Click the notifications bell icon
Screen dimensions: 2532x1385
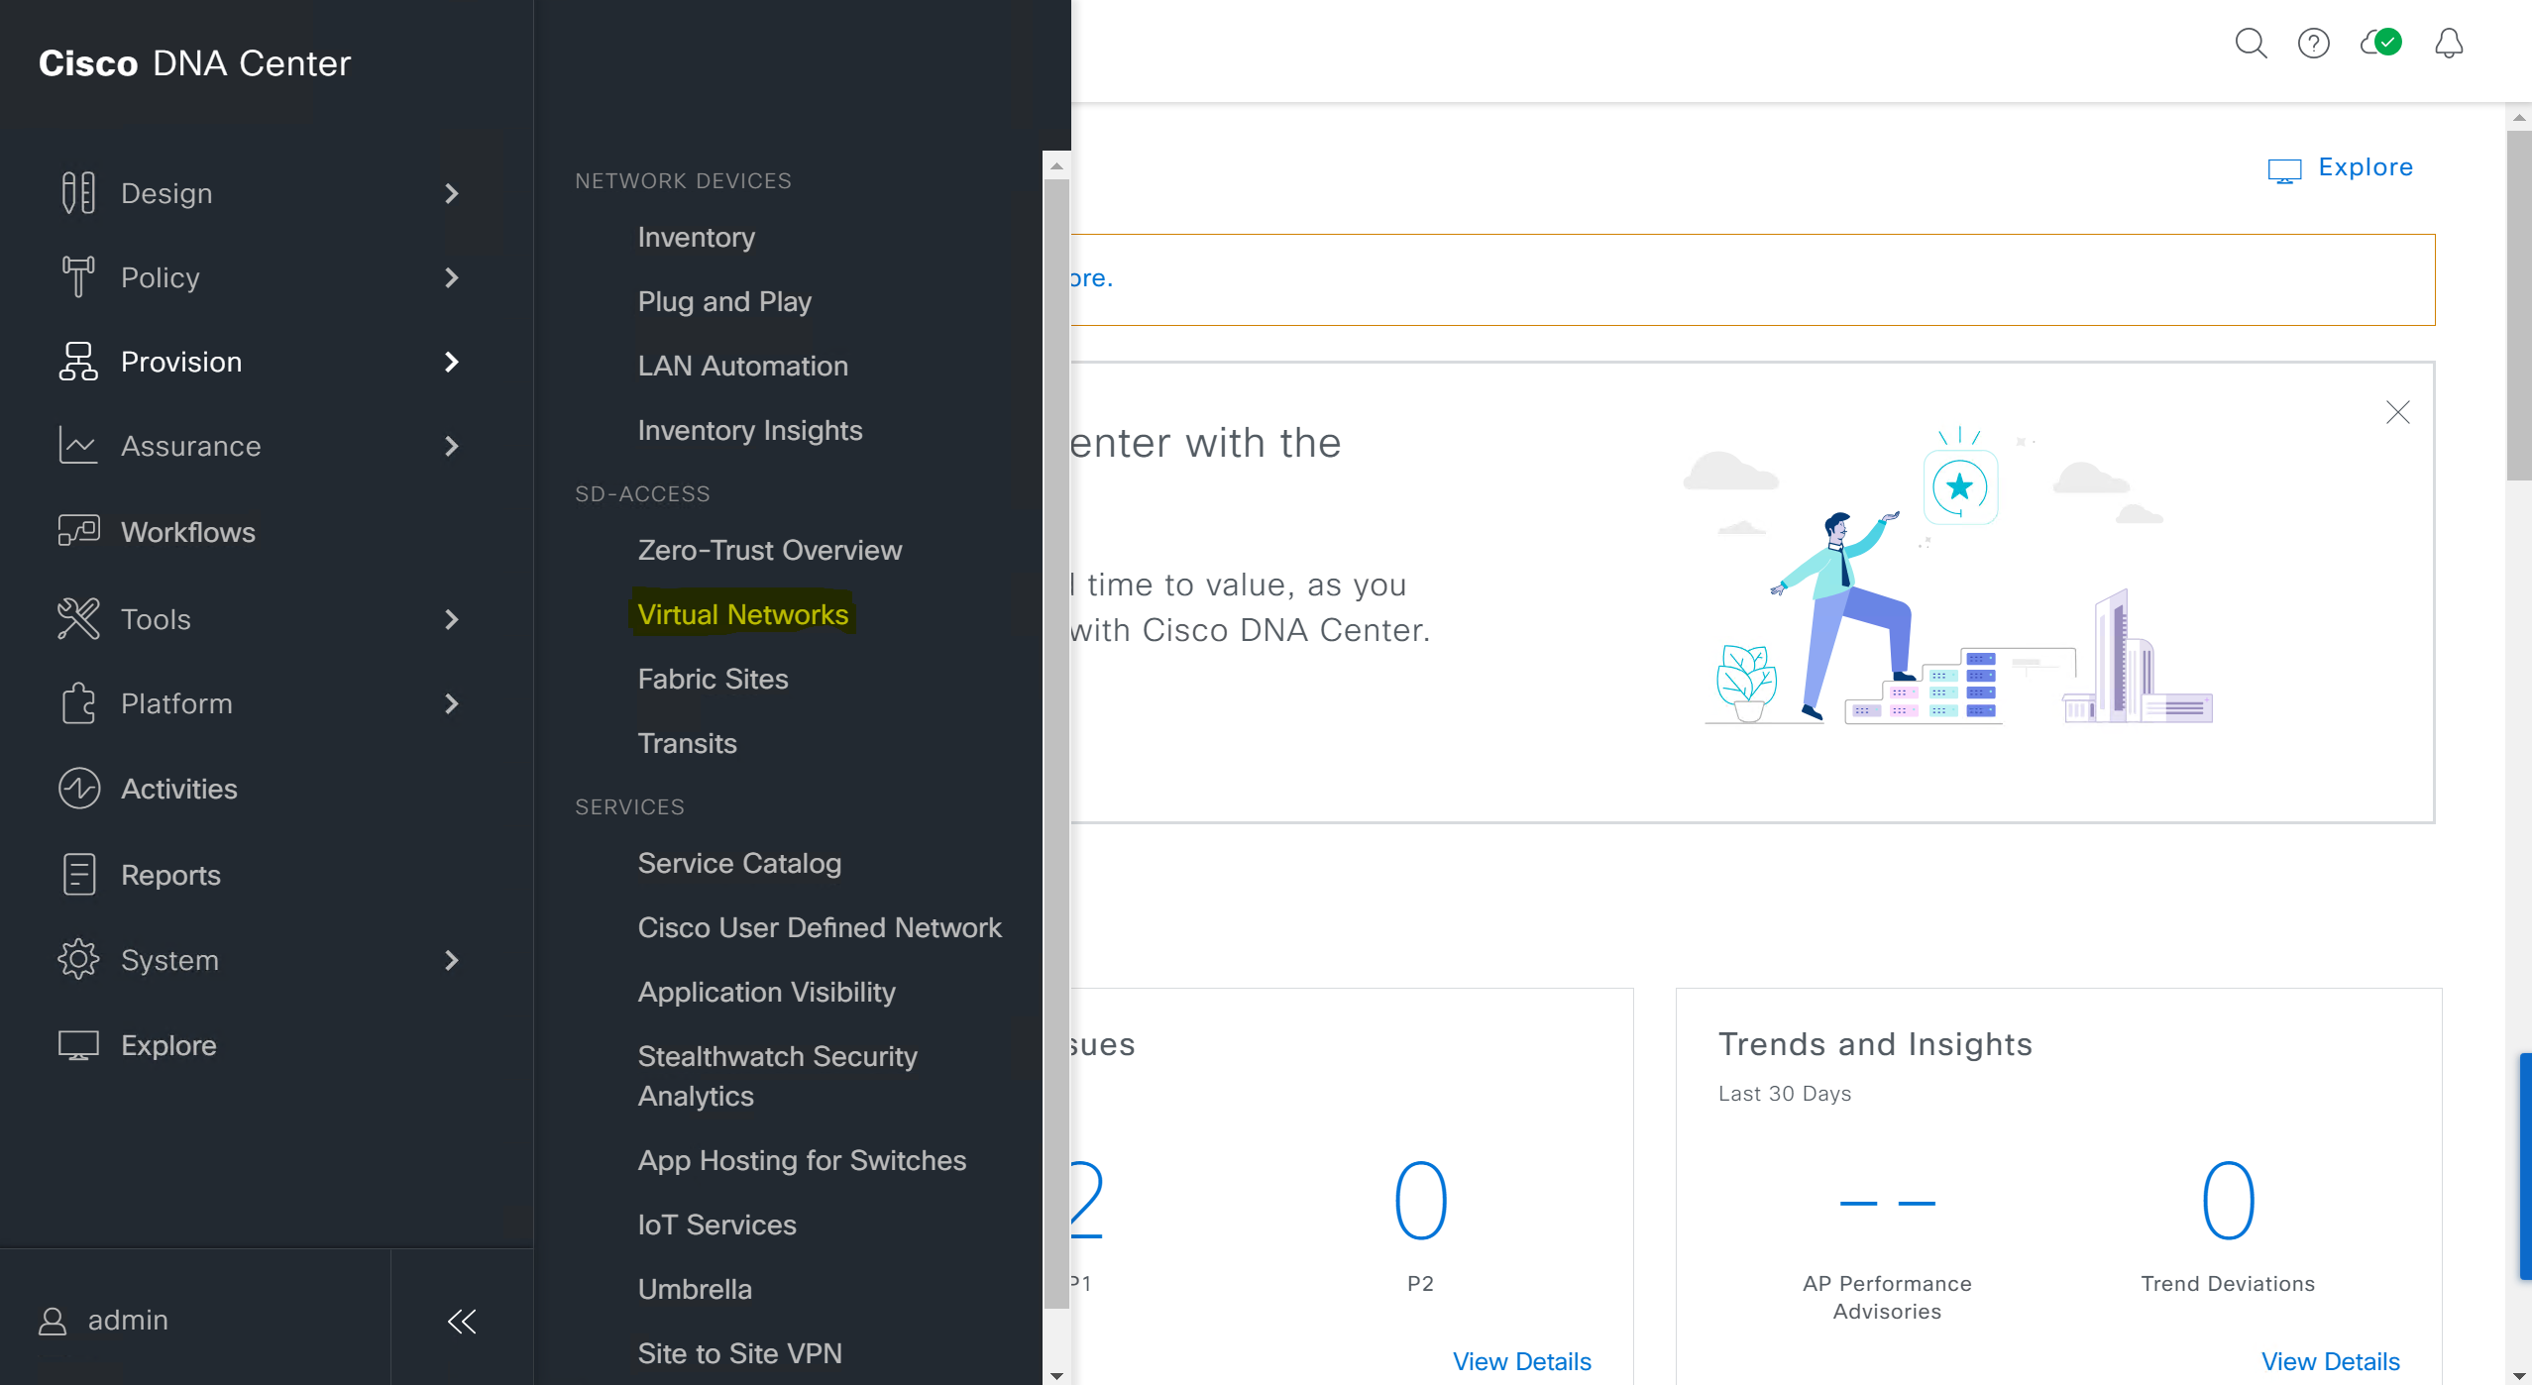point(2448,43)
